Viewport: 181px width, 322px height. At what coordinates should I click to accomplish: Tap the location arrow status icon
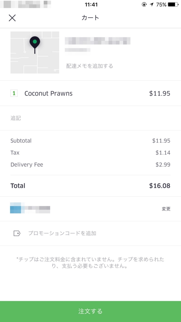coord(152,4)
